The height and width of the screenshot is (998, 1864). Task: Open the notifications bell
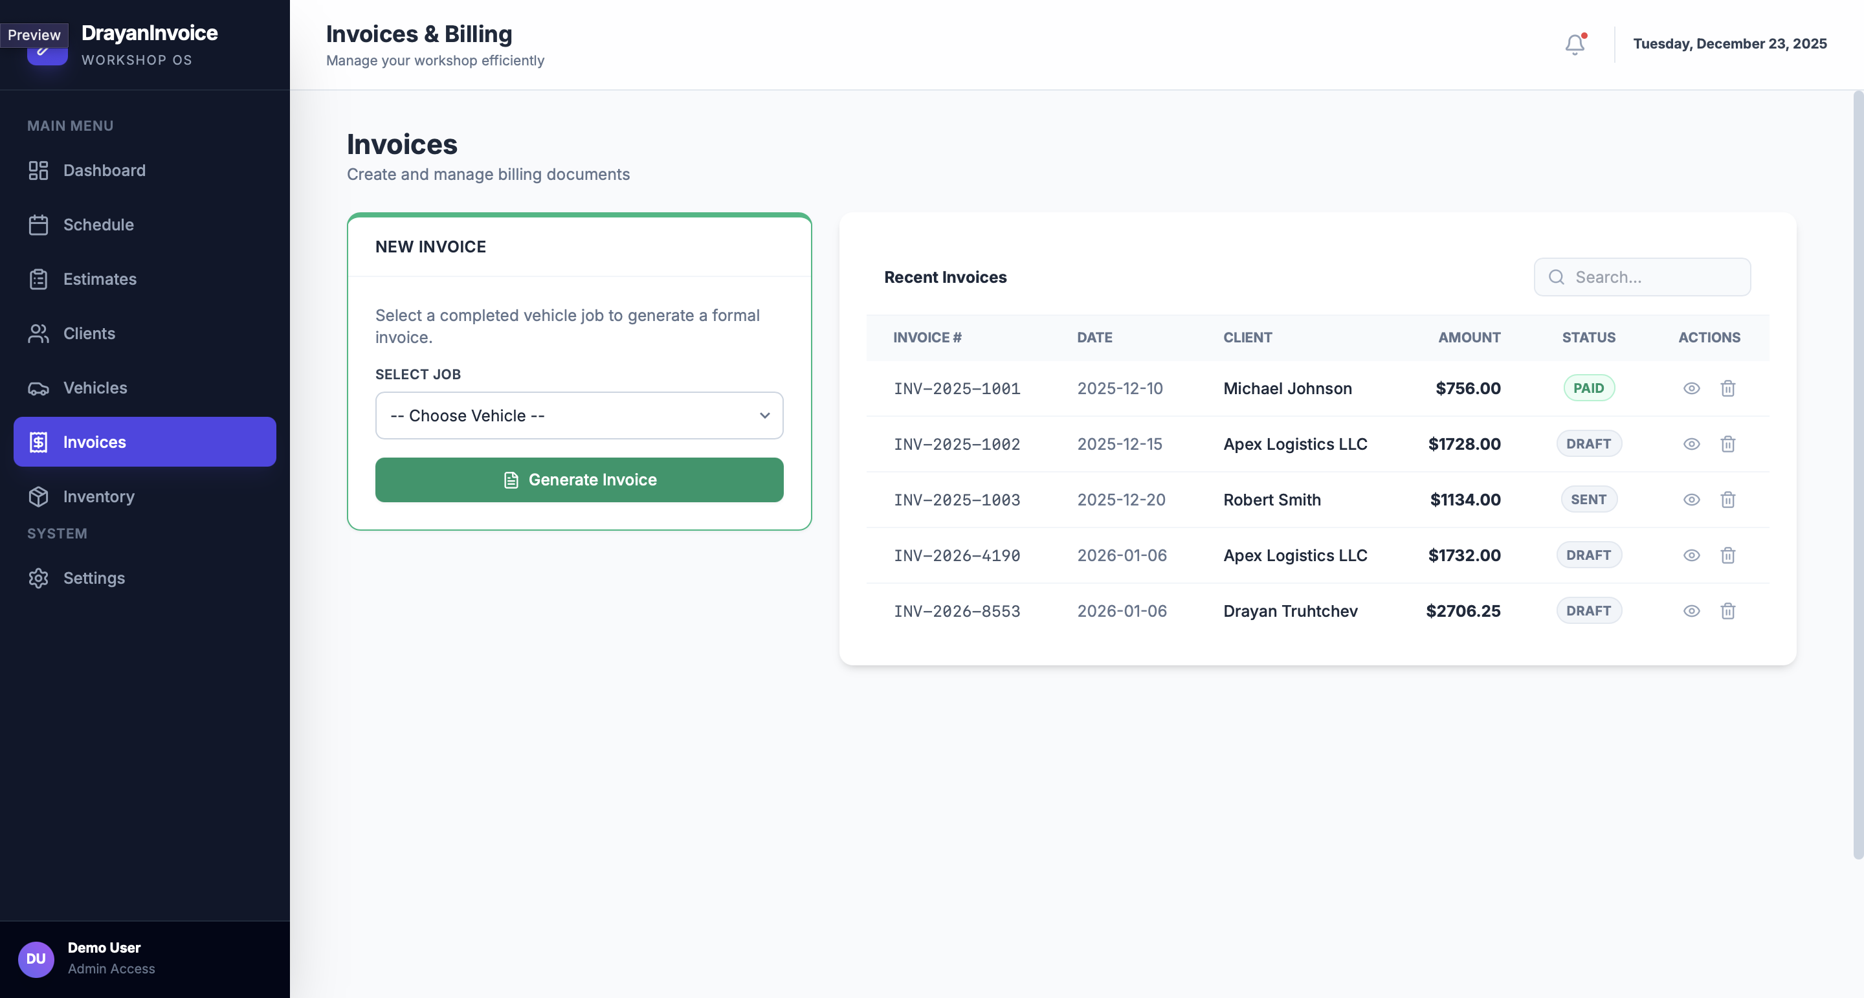point(1575,44)
